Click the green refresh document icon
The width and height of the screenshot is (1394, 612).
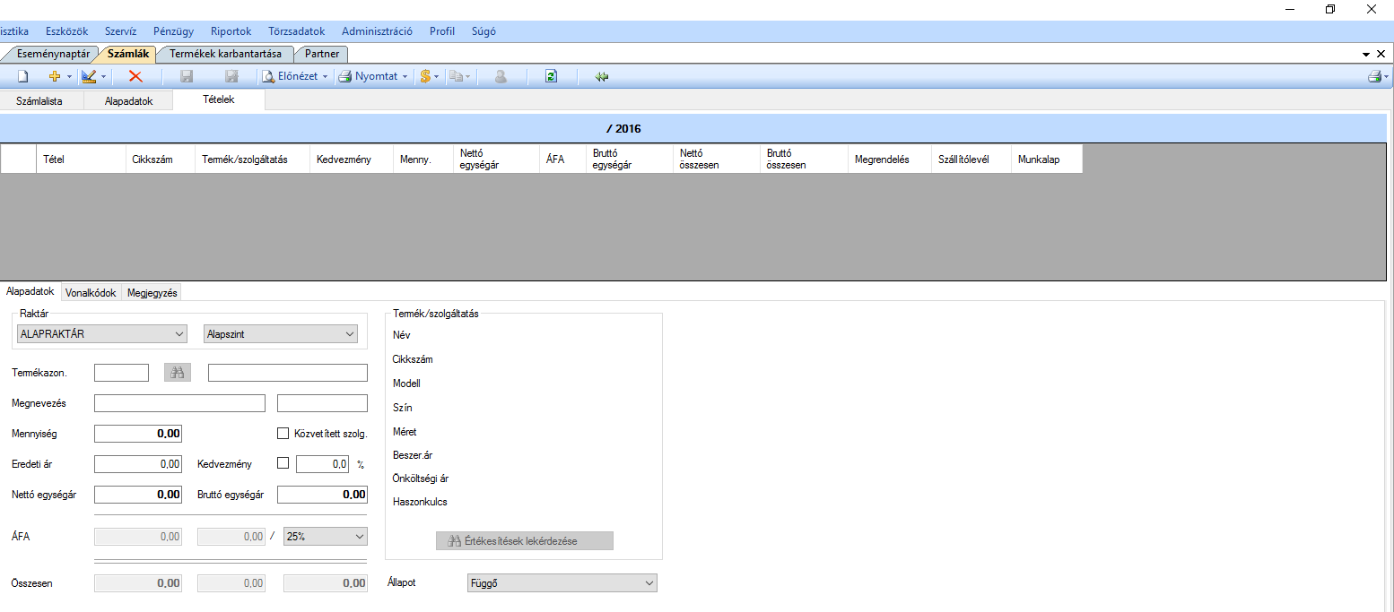click(x=551, y=77)
